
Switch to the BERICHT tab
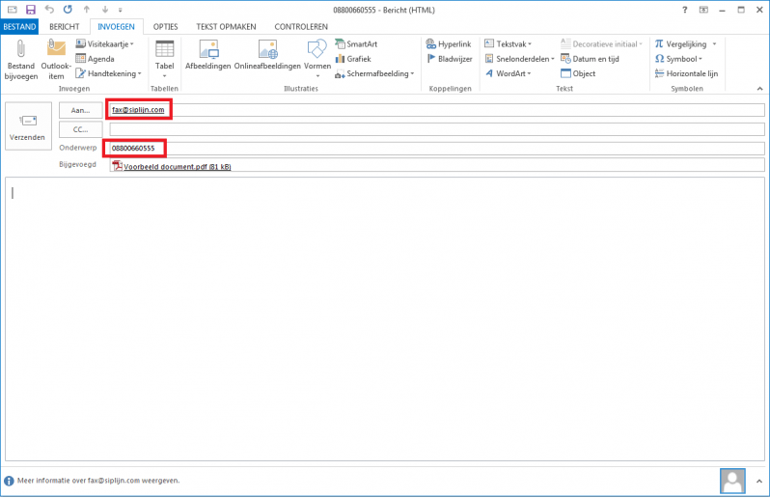[65, 26]
